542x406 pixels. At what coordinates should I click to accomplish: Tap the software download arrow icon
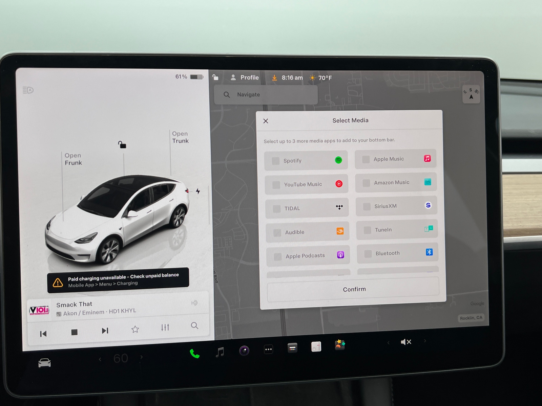point(274,78)
